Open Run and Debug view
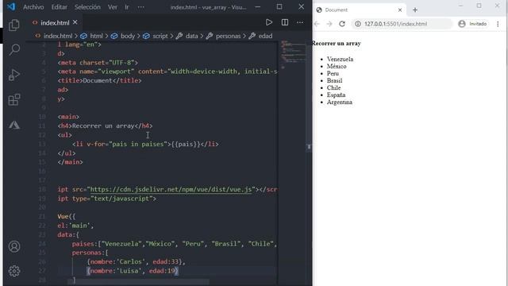The image size is (508, 286). pos(14,75)
